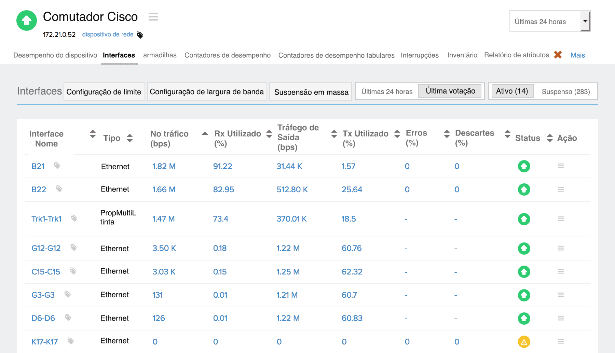The image size is (615, 353).
Task: Click the Suspensão em massa button
Action: (311, 92)
